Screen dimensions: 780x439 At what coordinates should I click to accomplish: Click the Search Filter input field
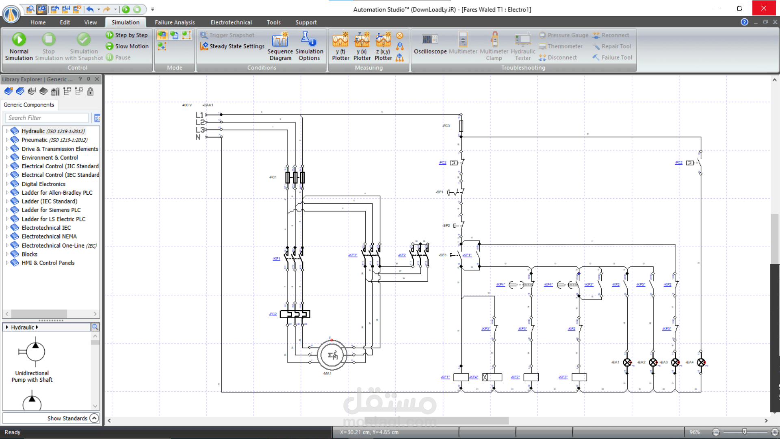coord(47,118)
